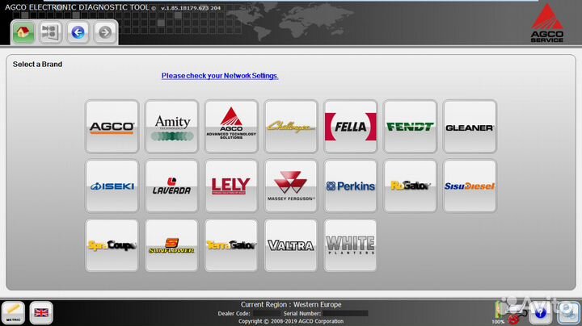Image resolution: width=582 pixels, height=326 pixels.
Task: Toggle the Metric units button
Action: pos(14,312)
